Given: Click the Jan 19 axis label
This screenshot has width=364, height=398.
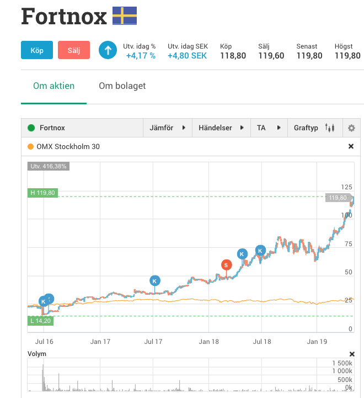Looking at the screenshot, I should point(317,342).
